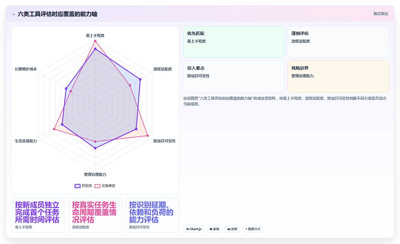Click the purple data point at 跨项目可见性
This screenshot has height=244, width=400.
click(x=136, y=129)
